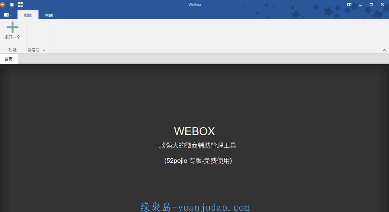Screen dimensions: 389x212
Task: Click the 多开一个 plus button
Action: coord(13,31)
